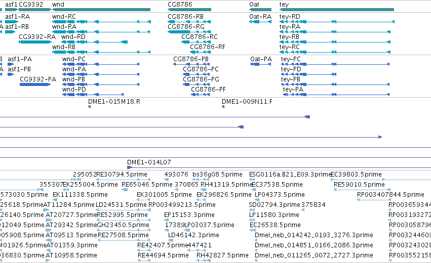Click EST RP003407844.5prime
Viewport: 431px width, 263px height.
click(x=390, y=195)
